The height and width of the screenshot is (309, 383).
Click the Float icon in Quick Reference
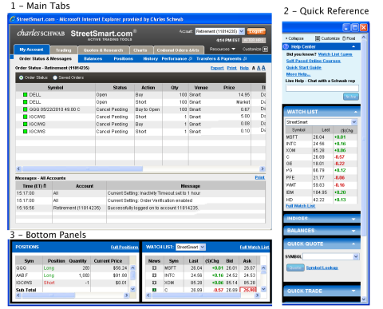click(344, 38)
